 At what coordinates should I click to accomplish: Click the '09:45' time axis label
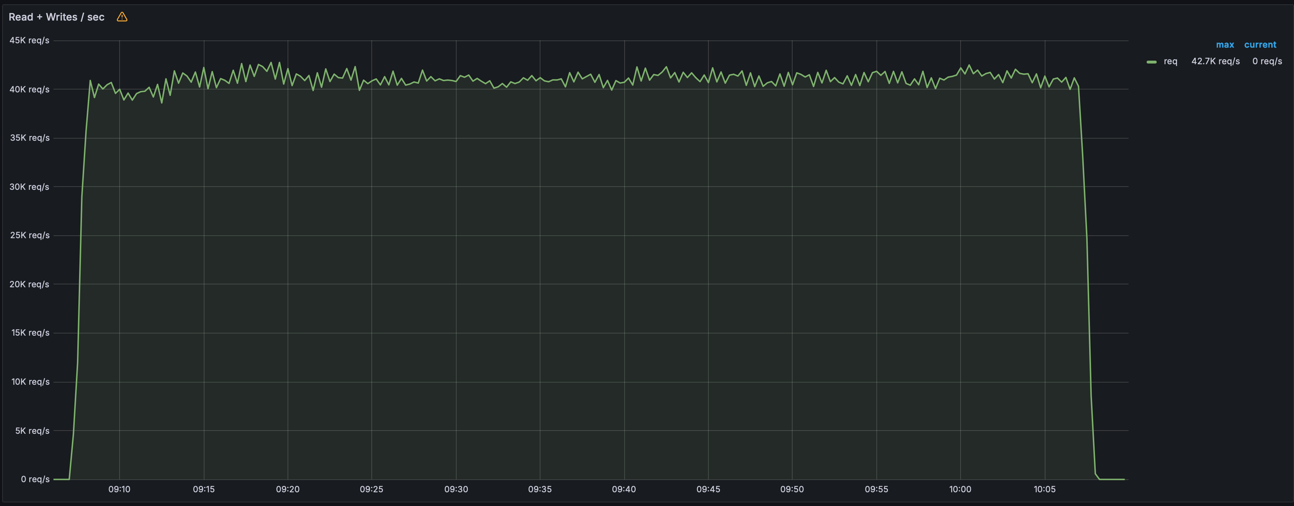[708, 489]
